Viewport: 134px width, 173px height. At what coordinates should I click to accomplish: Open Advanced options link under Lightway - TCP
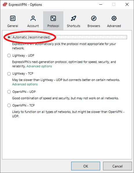[x=25, y=84]
